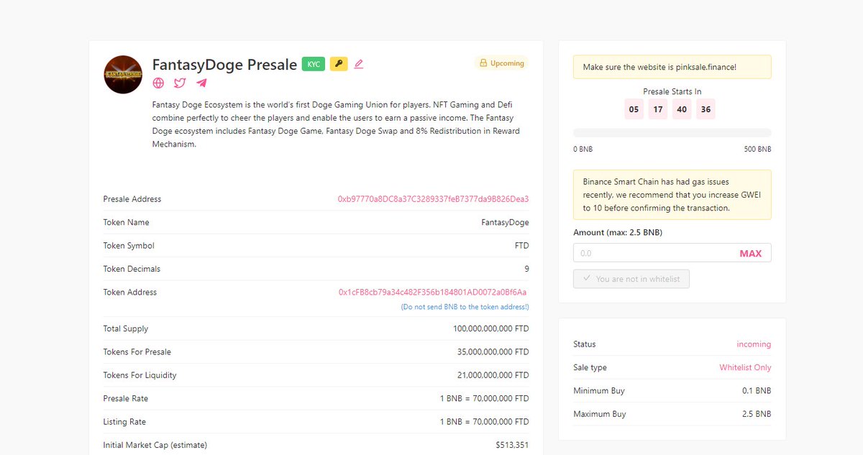Open the token address link
The width and height of the screenshot is (863, 455).
[x=433, y=293]
